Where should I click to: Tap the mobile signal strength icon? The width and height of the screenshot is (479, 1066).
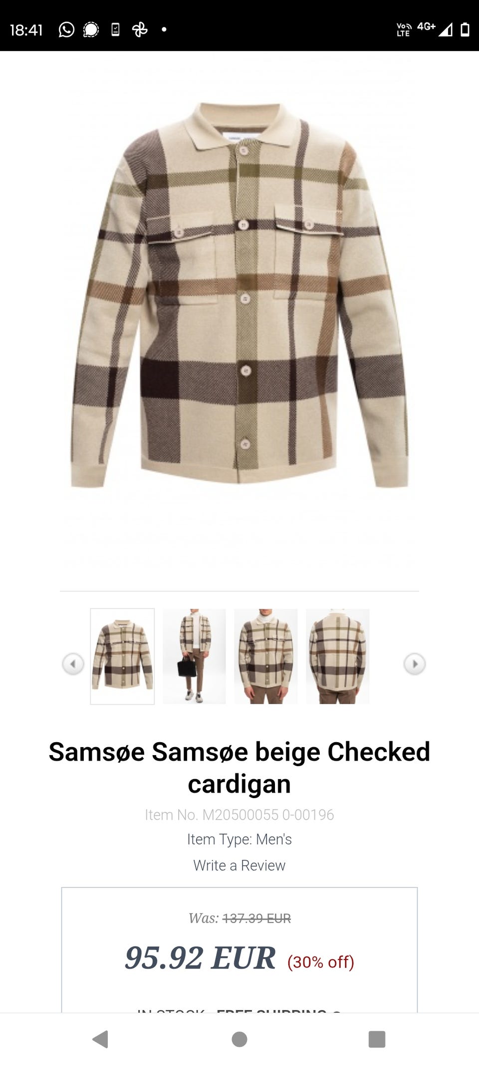446,30
